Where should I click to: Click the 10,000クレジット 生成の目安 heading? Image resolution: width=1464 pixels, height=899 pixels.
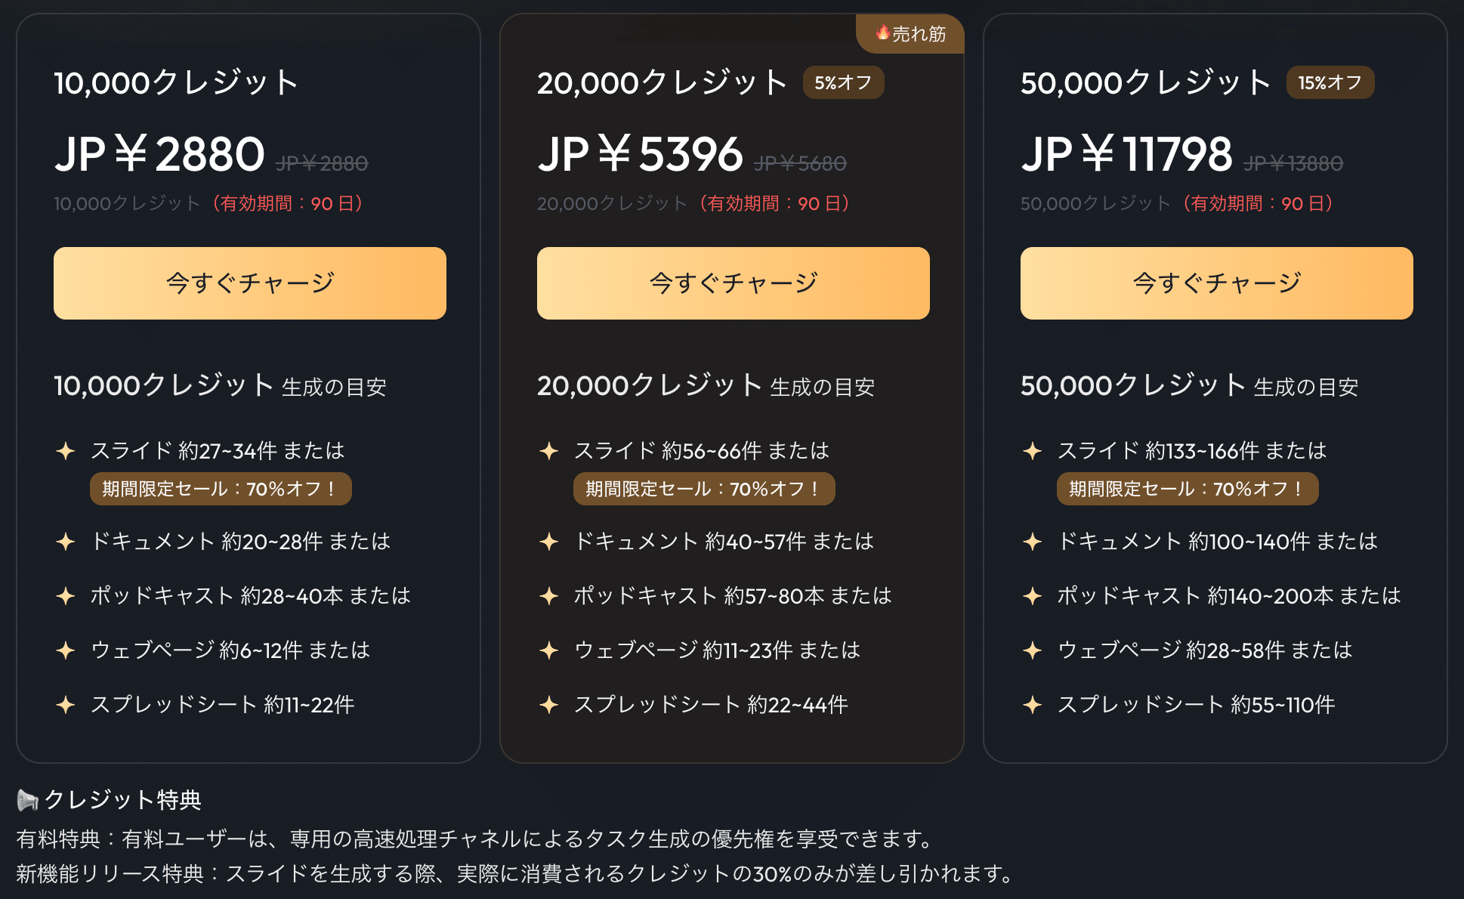(220, 386)
